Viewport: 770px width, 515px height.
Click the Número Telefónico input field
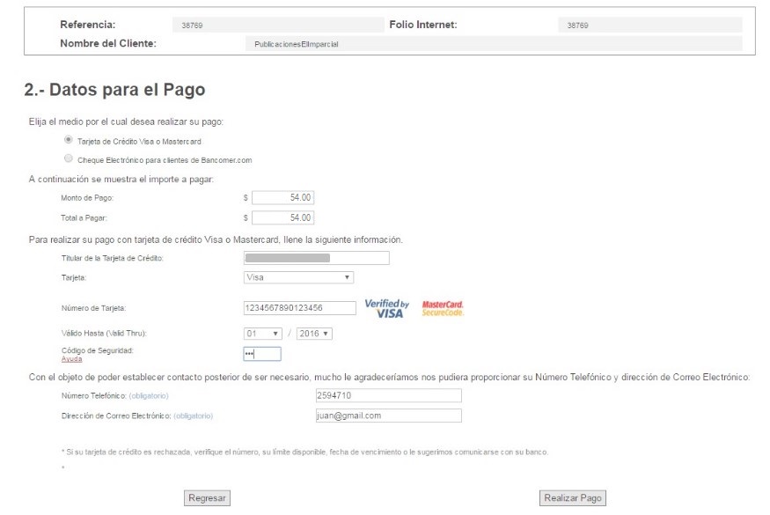coord(387,396)
